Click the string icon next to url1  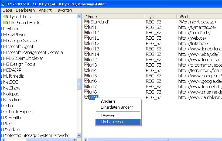pos(87,27)
